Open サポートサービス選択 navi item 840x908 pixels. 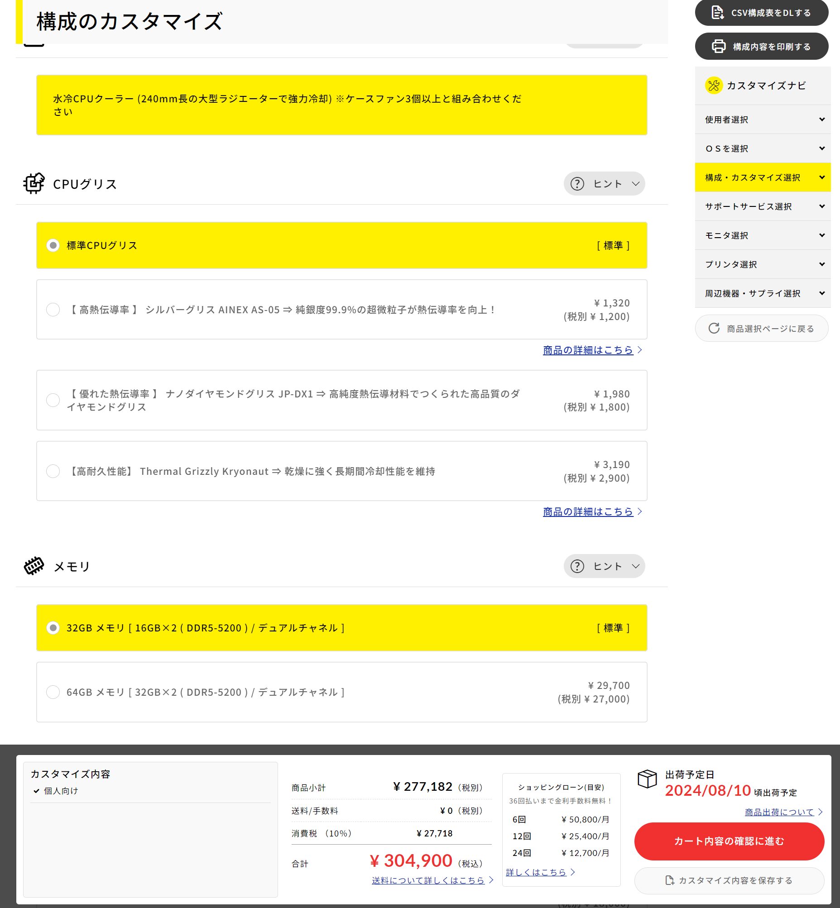[x=763, y=206]
